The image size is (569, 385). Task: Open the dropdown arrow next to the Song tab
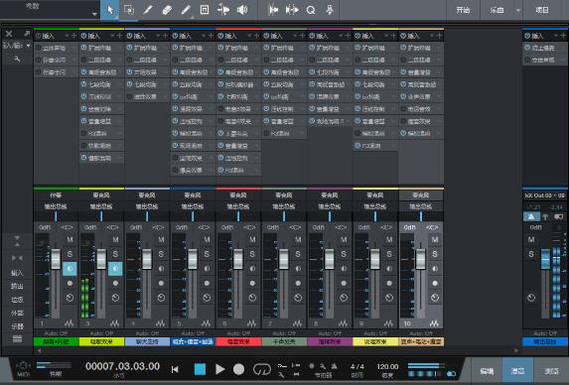coord(517,10)
